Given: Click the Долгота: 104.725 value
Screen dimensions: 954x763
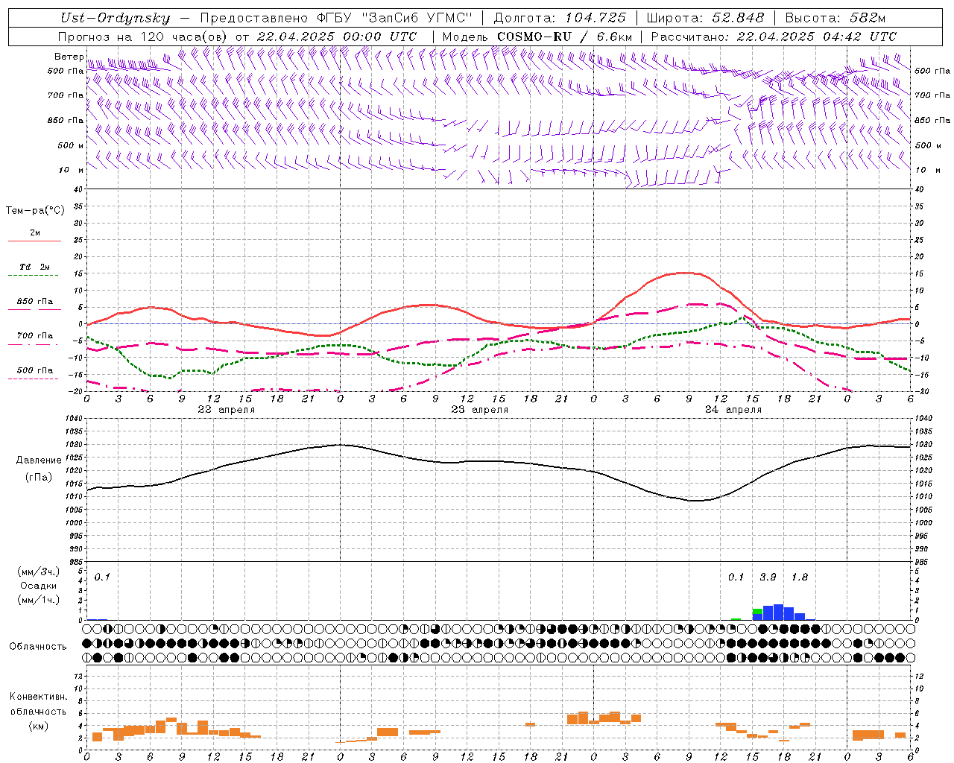Looking at the screenshot, I should tap(560, 18).
